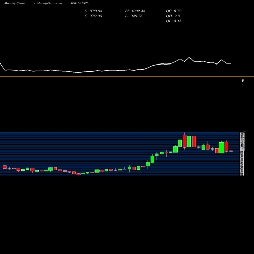
Task: Click the low value 'L: 949.75'
Action: pyautogui.click(x=134, y=16)
